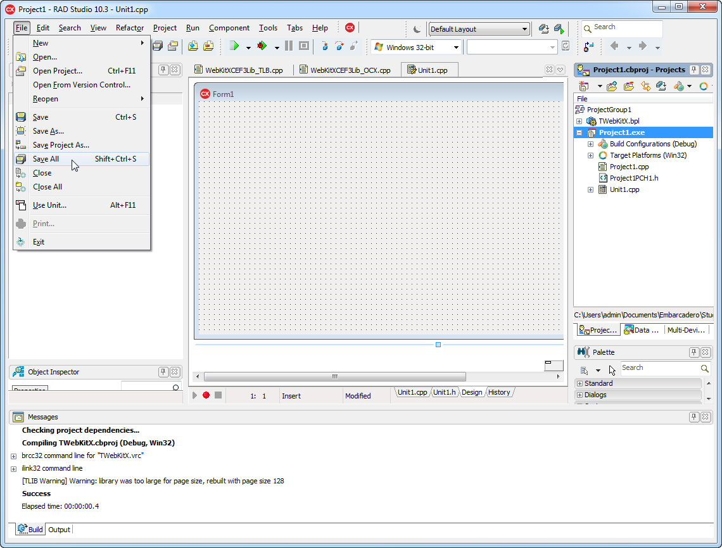This screenshot has height=548, width=722.
Task: Click the red record macro button
Action: [206, 395]
